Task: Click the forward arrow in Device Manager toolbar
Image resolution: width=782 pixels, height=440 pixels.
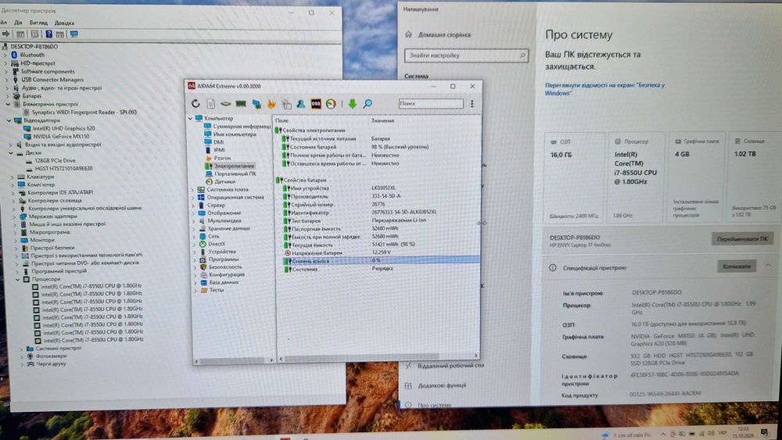Action: tap(6, 34)
